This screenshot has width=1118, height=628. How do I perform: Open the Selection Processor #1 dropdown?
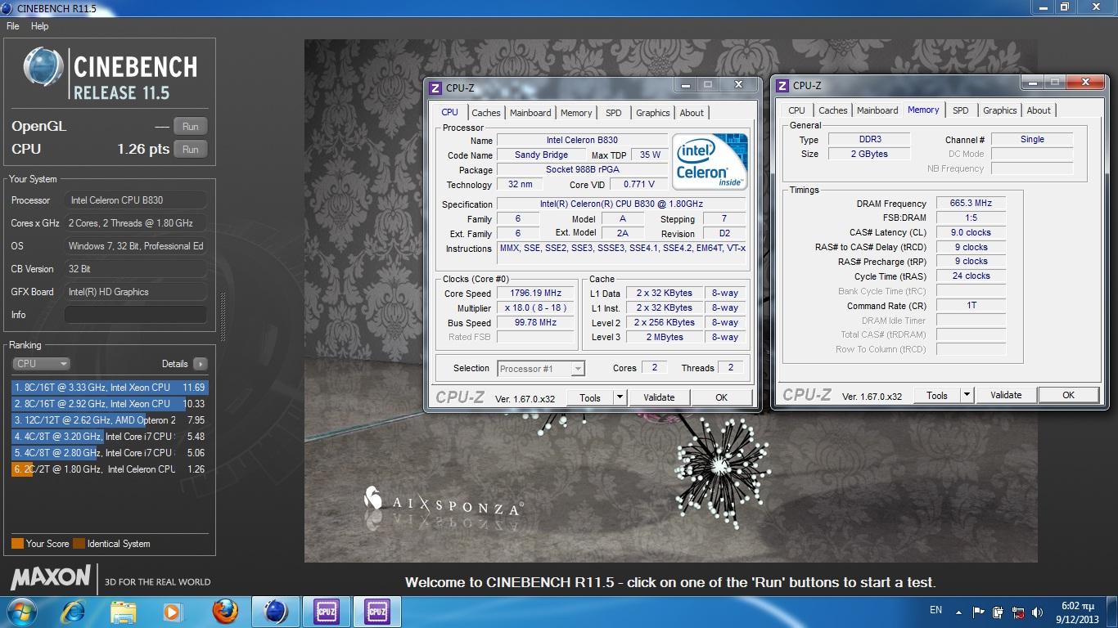click(x=541, y=369)
